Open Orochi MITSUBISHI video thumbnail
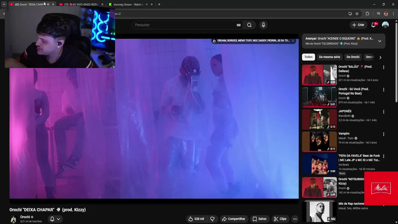The image size is (398, 224). (x=319, y=187)
